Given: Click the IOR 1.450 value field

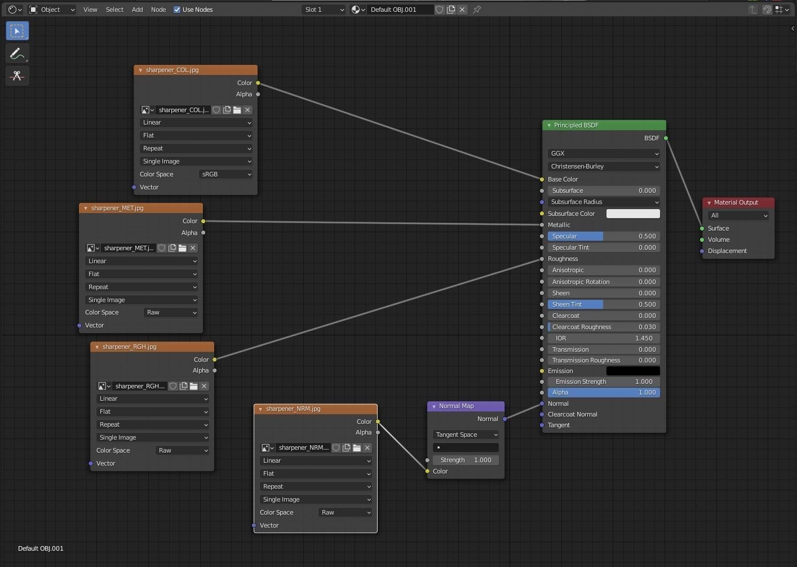Looking at the screenshot, I should (x=604, y=339).
